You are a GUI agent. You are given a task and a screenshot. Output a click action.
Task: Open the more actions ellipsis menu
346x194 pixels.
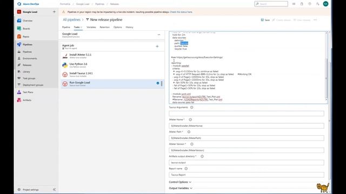point(315,20)
